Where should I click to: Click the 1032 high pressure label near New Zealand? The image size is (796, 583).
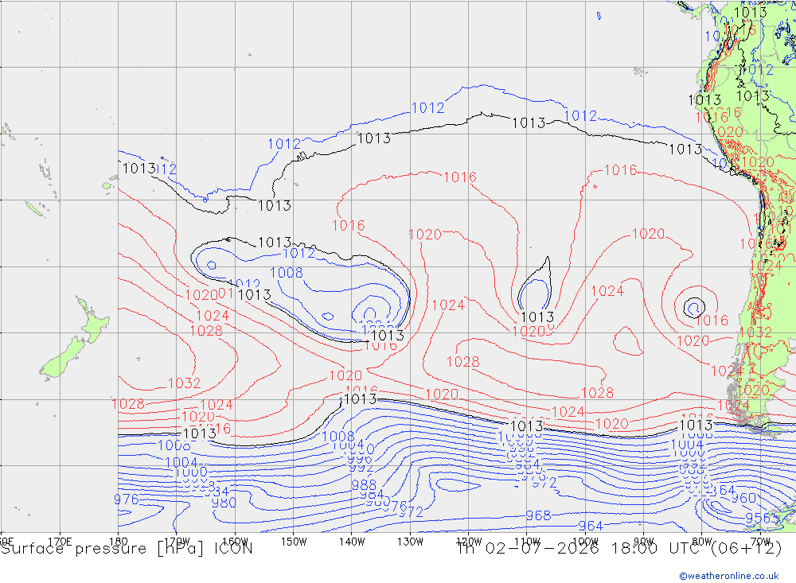(x=185, y=383)
